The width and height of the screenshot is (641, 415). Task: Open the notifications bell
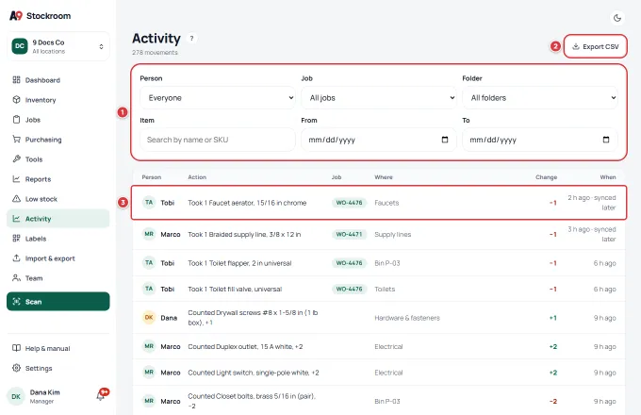tap(100, 396)
